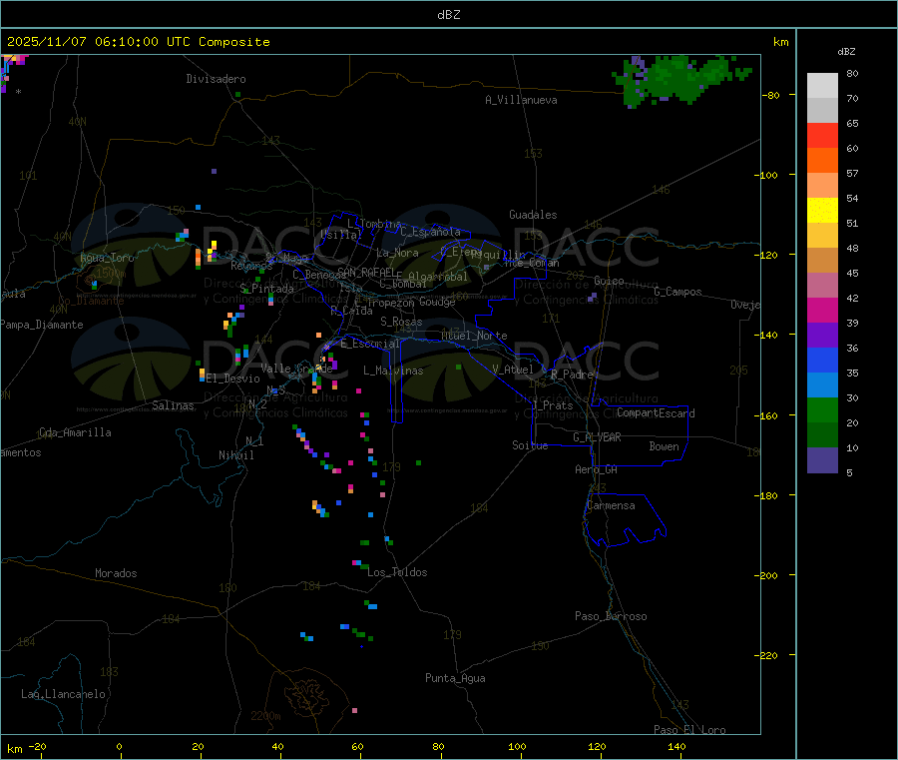The image size is (898, 760).
Task: Click the Cda_Amarilla map label
Action: [75, 432]
